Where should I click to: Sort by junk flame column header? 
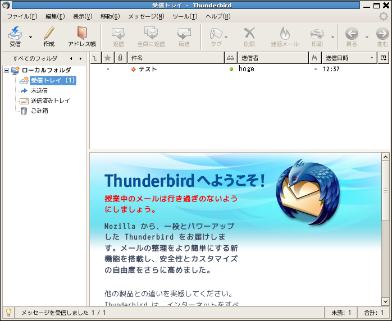point(315,58)
